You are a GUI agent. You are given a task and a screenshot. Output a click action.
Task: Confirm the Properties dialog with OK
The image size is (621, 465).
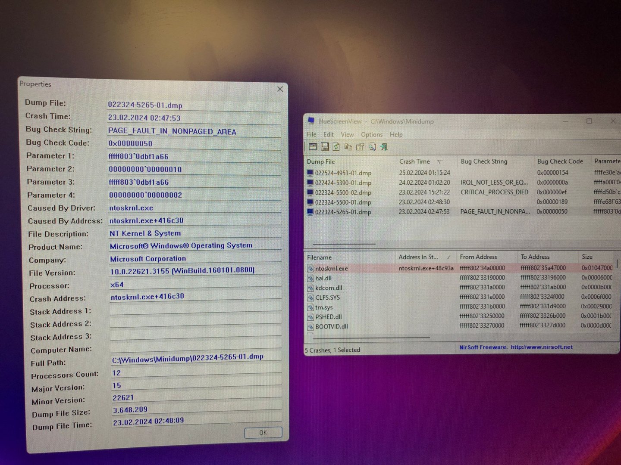263,433
